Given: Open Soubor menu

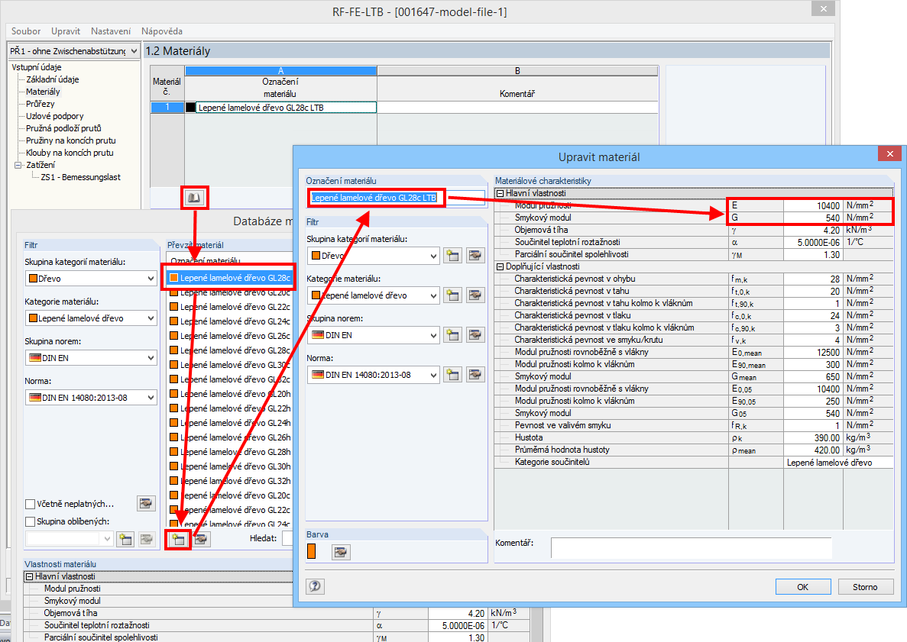Looking at the screenshot, I should [26, 31].
